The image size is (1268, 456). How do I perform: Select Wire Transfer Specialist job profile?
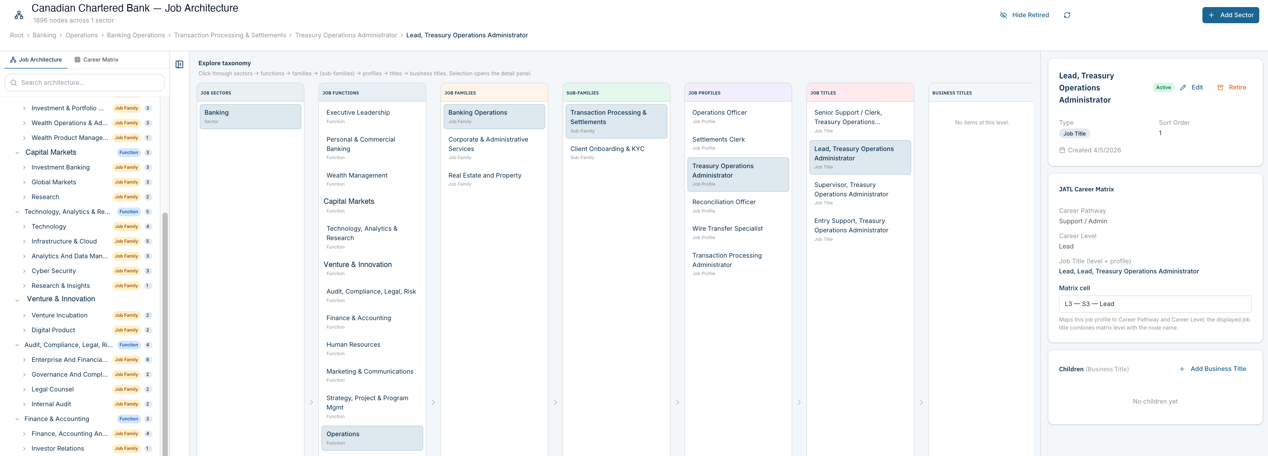click(738, 233)
